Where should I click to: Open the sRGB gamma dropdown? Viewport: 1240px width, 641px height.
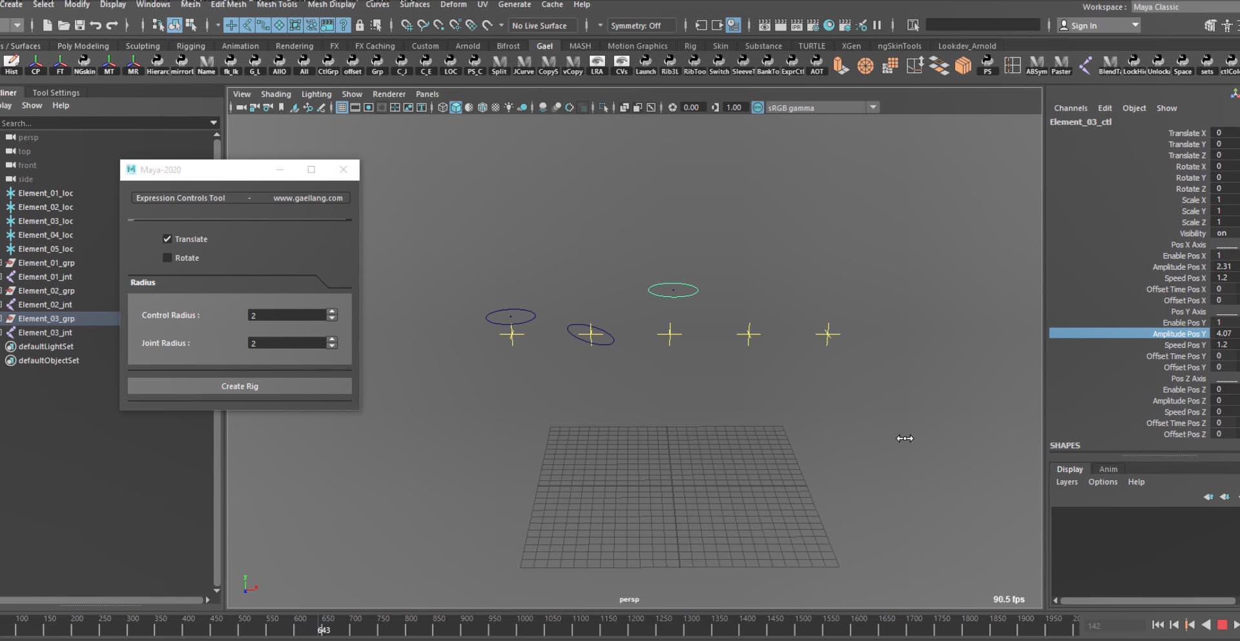tap(873, 108)
